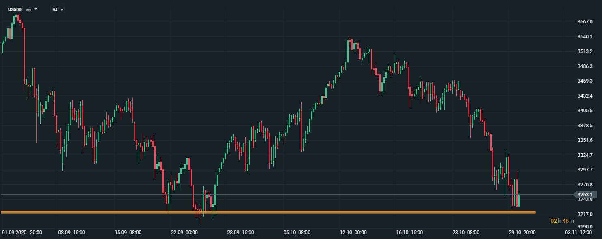The height and width of the screenshot is (239, 602).
Task: Click the US500 instrument name
Action: point(15,9)
